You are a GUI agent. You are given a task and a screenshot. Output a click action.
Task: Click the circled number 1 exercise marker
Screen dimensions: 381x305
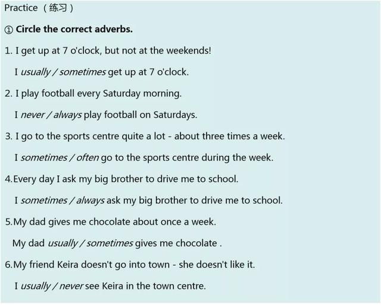click(9, 30)
